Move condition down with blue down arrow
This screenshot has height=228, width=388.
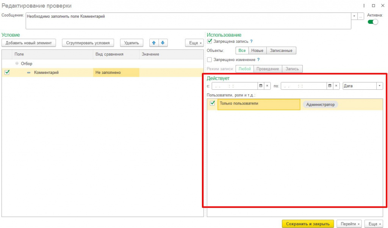pyautogui.click(x=163, y=43)
